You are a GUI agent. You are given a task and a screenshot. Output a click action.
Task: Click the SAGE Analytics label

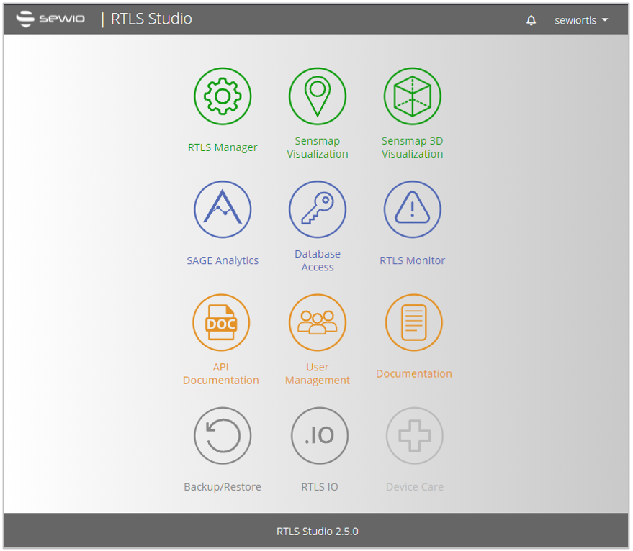(223, 260)
